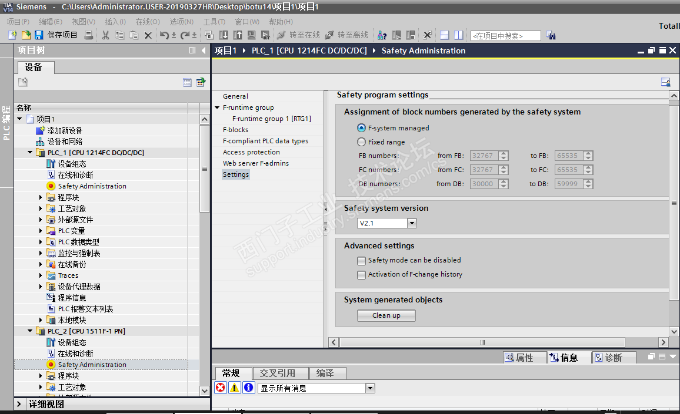Click the undo arrow icon
This screenshot has height=414, width=680.
164,35
